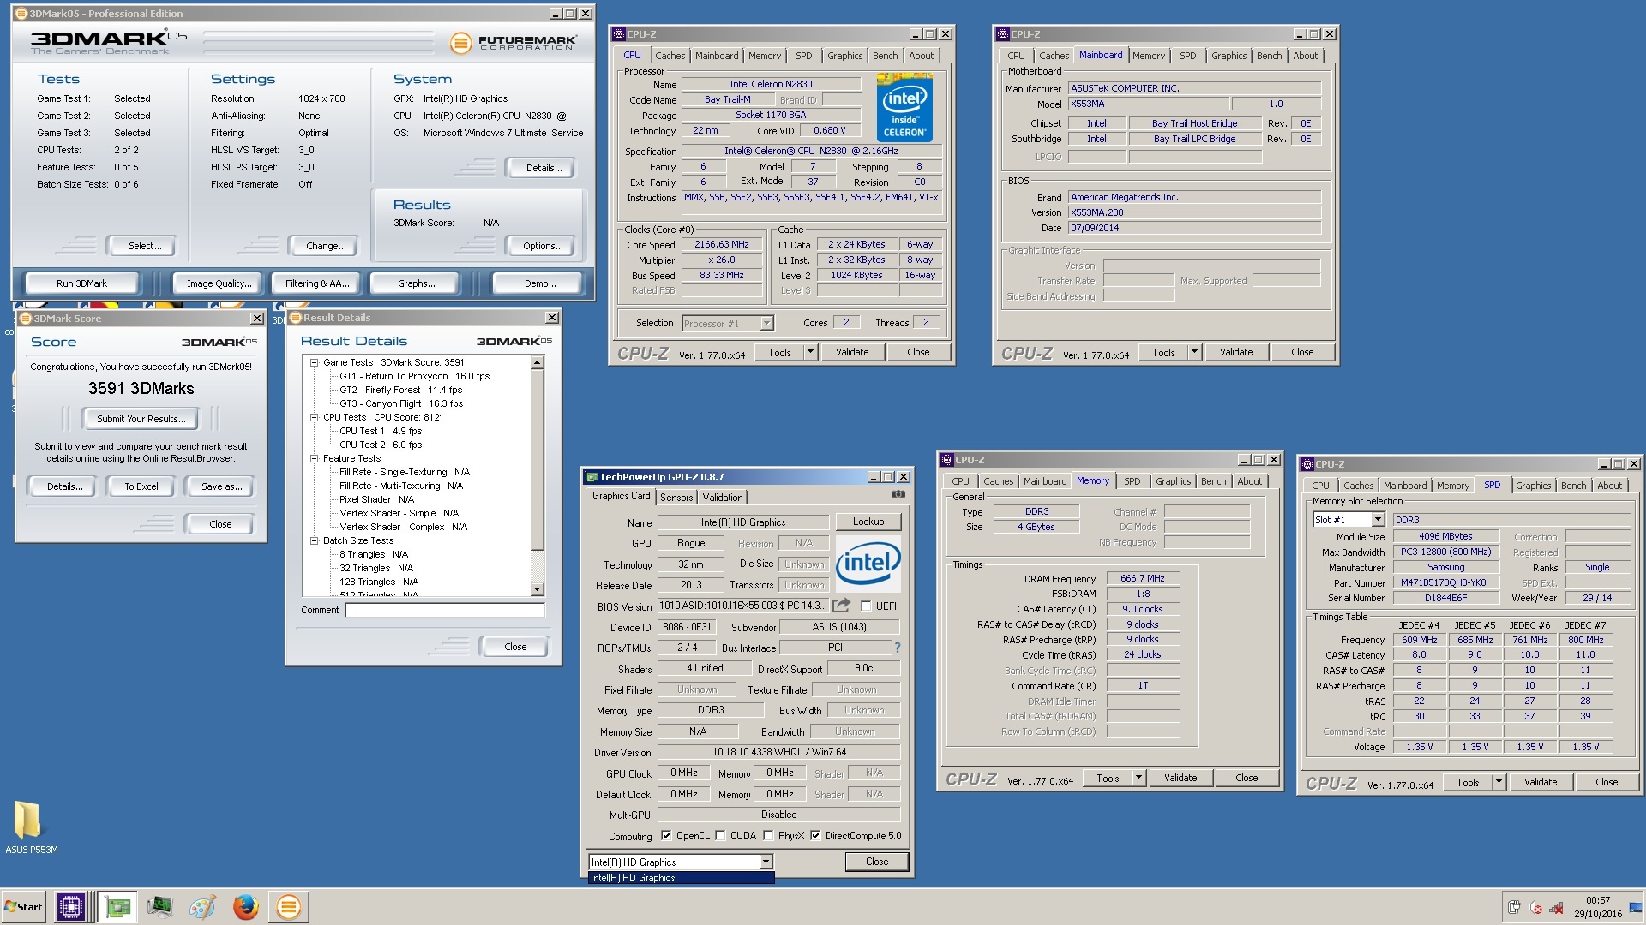Click the muted volume tray icon
Image resolution: width=1646 pixels, height=925 pixels.
[1535, 907]
